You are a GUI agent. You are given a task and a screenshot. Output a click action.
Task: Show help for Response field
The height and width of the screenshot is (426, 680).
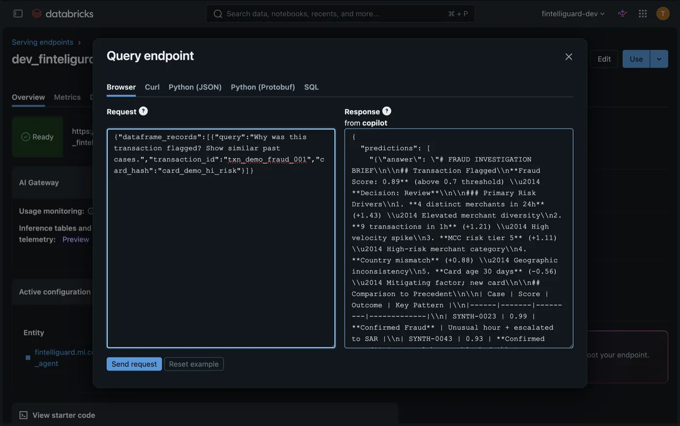[387, 111]
